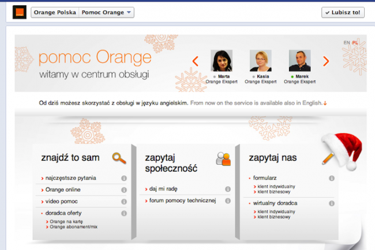
Task: Open forum pomocy technicznej link
Action: click(183, 200)
